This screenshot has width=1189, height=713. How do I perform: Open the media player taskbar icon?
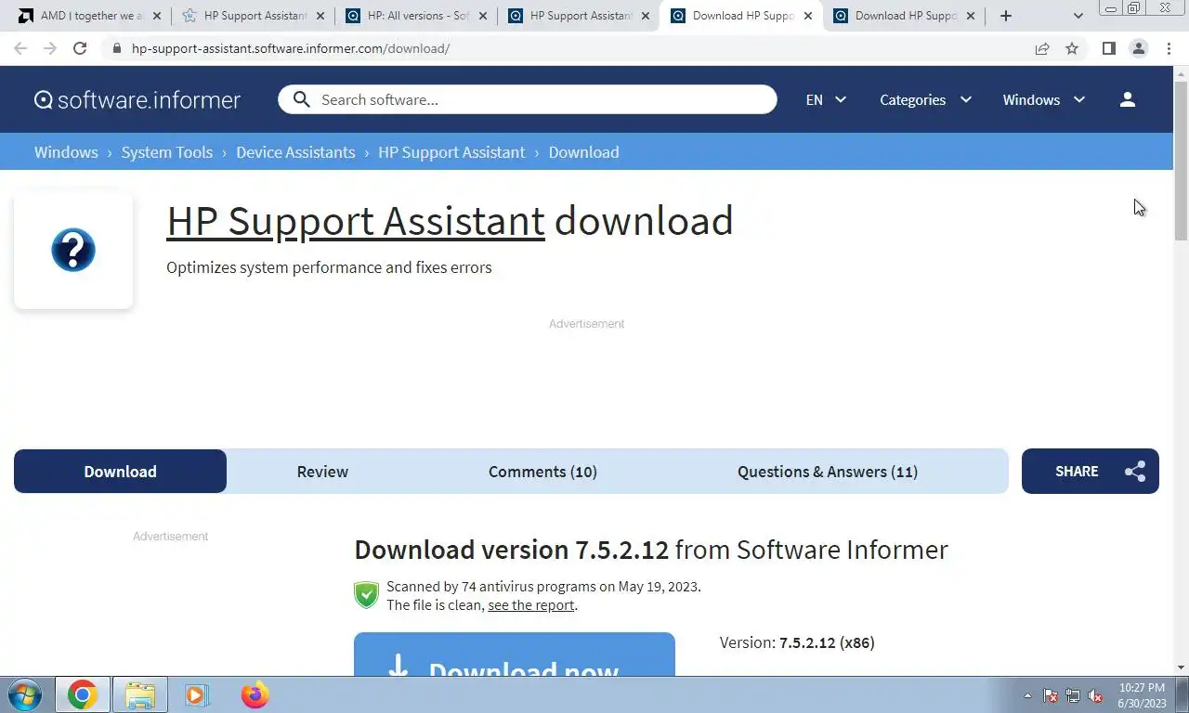pos(196,694)
